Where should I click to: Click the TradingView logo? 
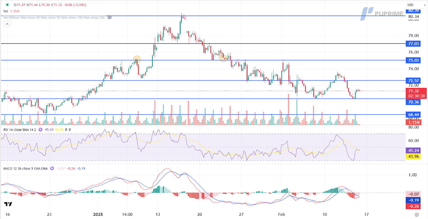tap(8, 204)
